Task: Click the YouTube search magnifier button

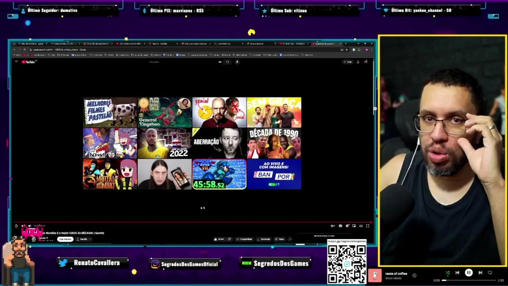Action: click(227, 62)
